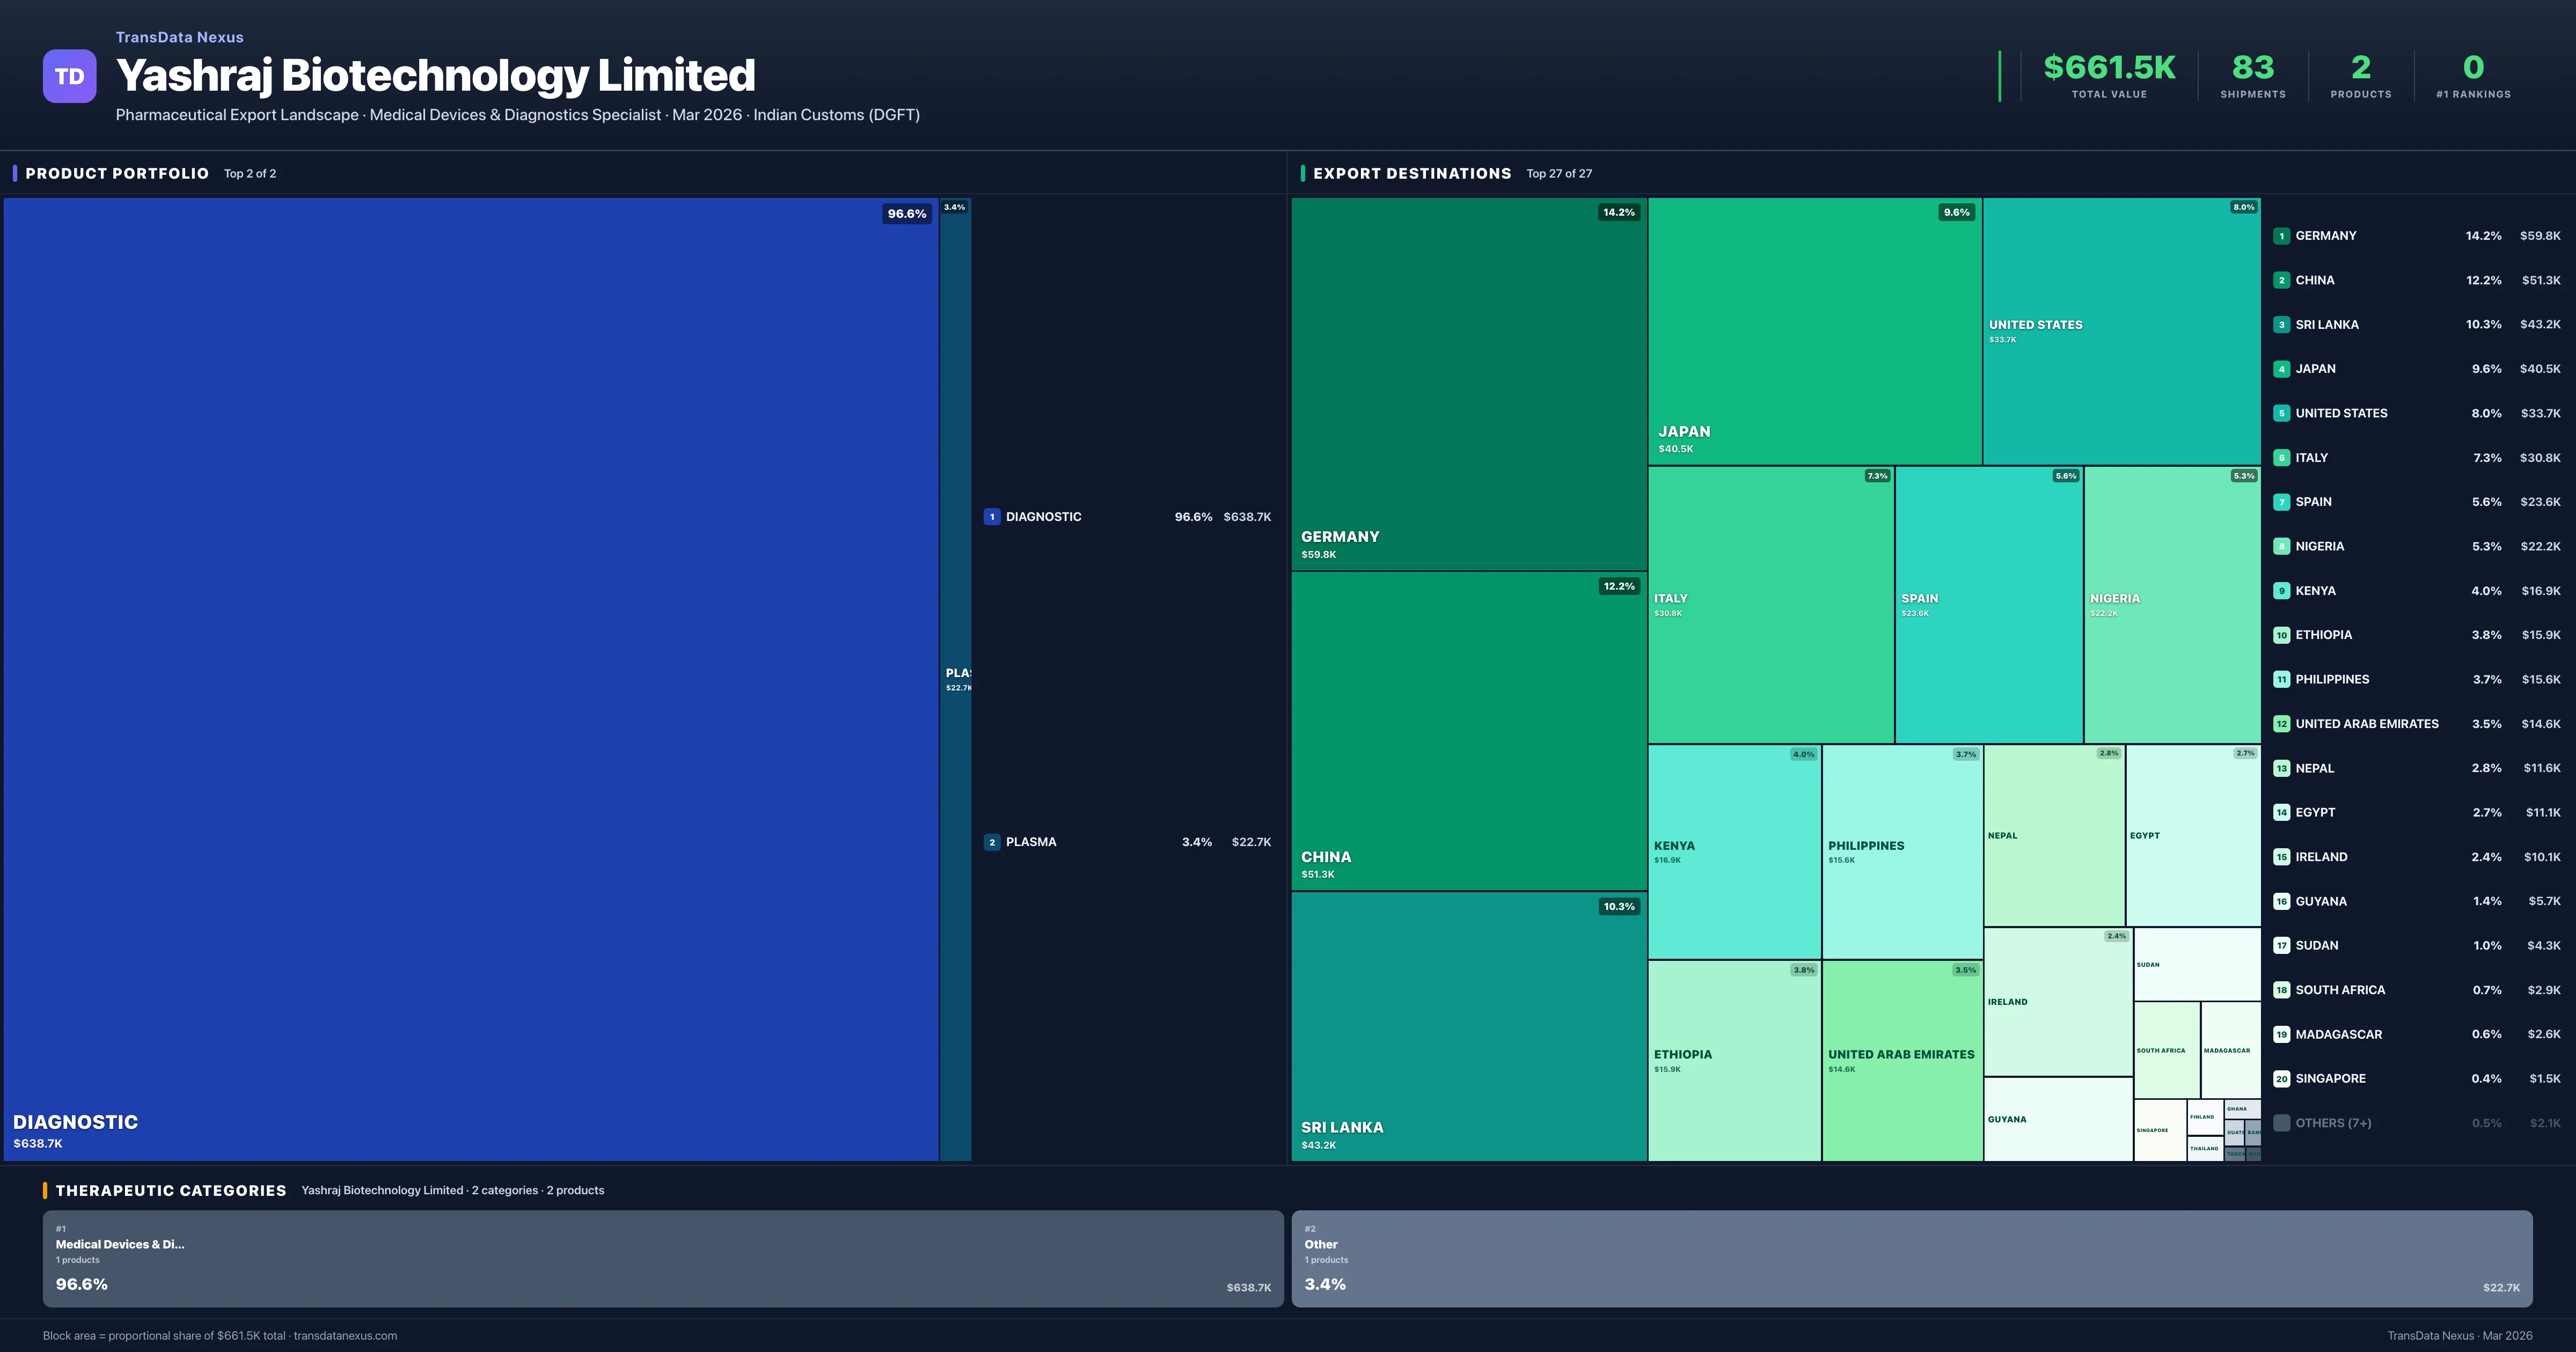Click the numbered badge beside DIAGNOSTIC product
The image size is (2576, 1352).
pos(992,517)
